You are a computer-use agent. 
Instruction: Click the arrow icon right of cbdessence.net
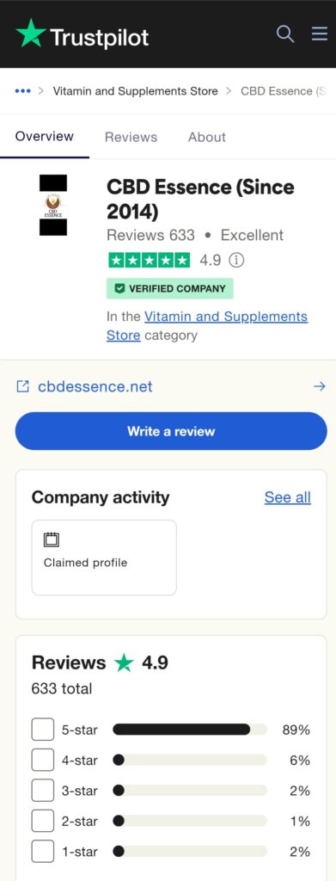click(320, 386)
